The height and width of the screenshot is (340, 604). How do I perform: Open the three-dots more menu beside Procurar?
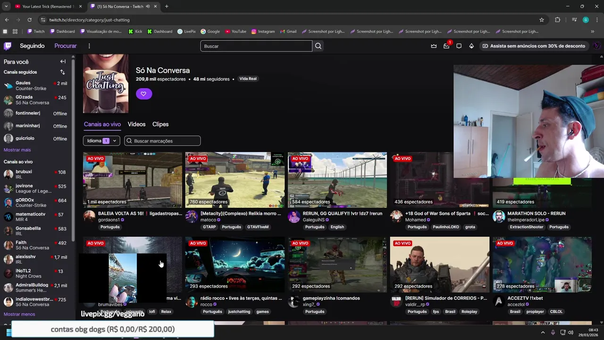(89, 46)
